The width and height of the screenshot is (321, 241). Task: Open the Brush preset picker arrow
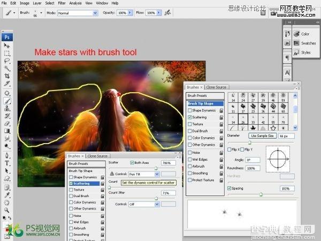41,13
